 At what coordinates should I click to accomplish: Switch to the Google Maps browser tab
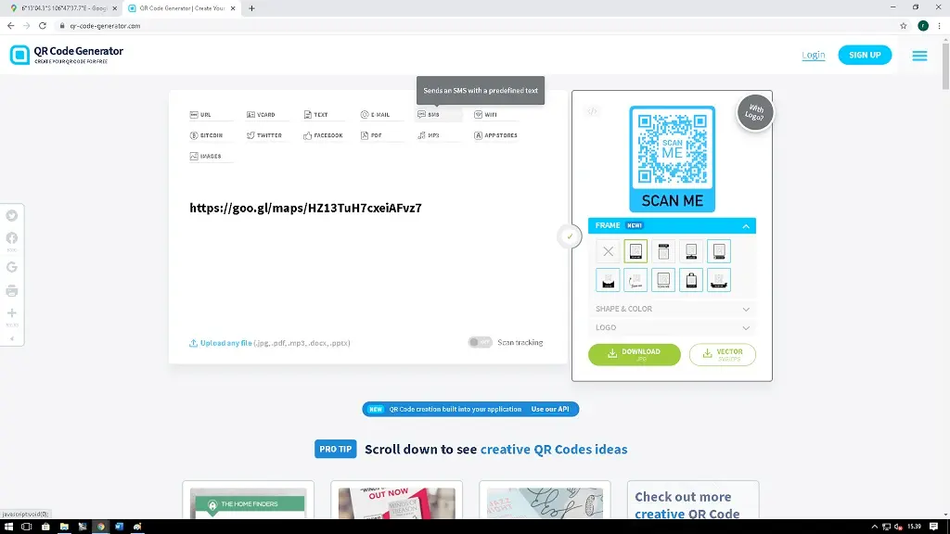point(64,8)
